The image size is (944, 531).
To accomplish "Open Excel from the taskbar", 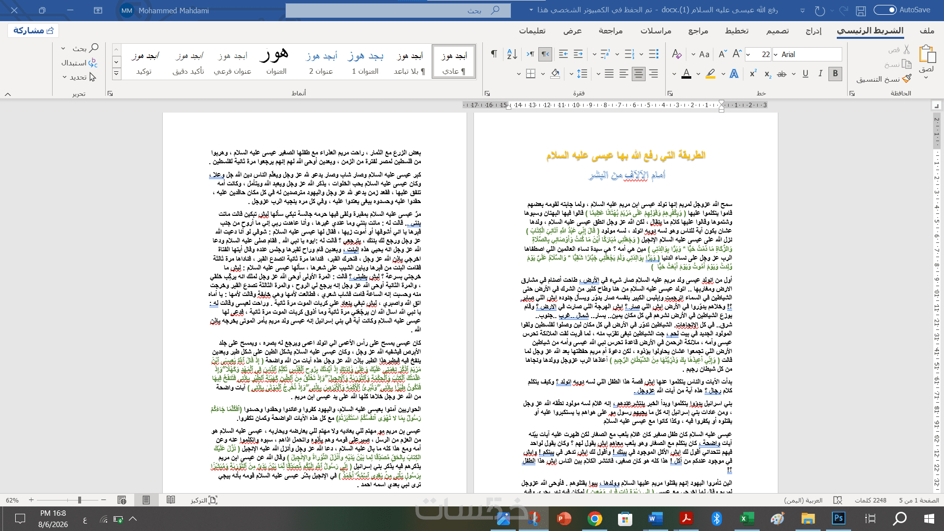I will (747, 519).
